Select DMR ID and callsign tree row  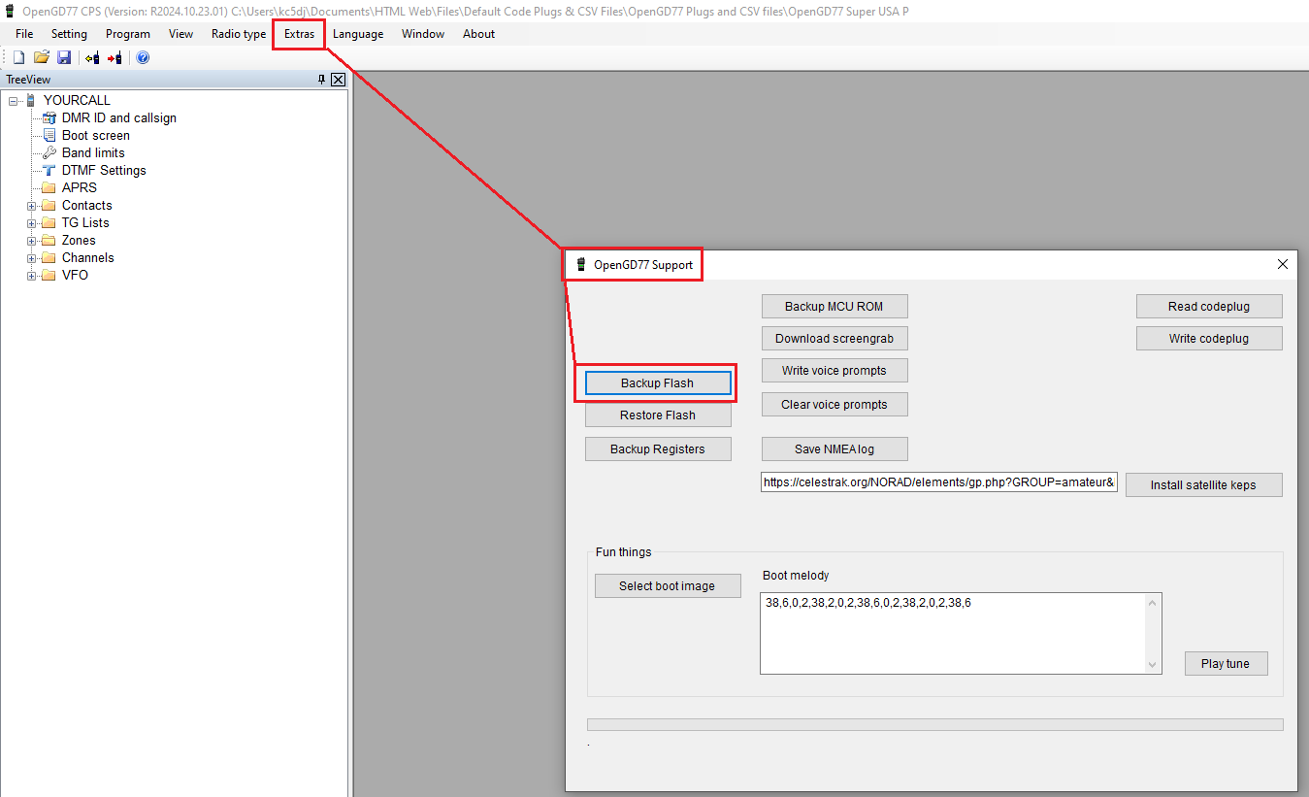[x=118, y=117]
